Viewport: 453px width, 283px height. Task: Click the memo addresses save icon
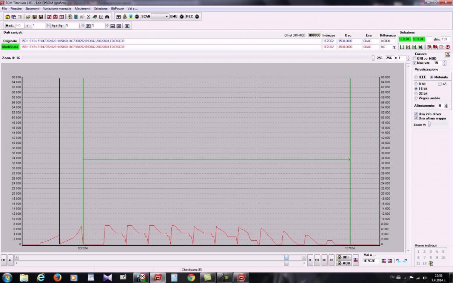(431, 263)
